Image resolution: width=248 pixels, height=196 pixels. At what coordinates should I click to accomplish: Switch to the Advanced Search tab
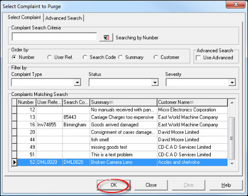63,18
